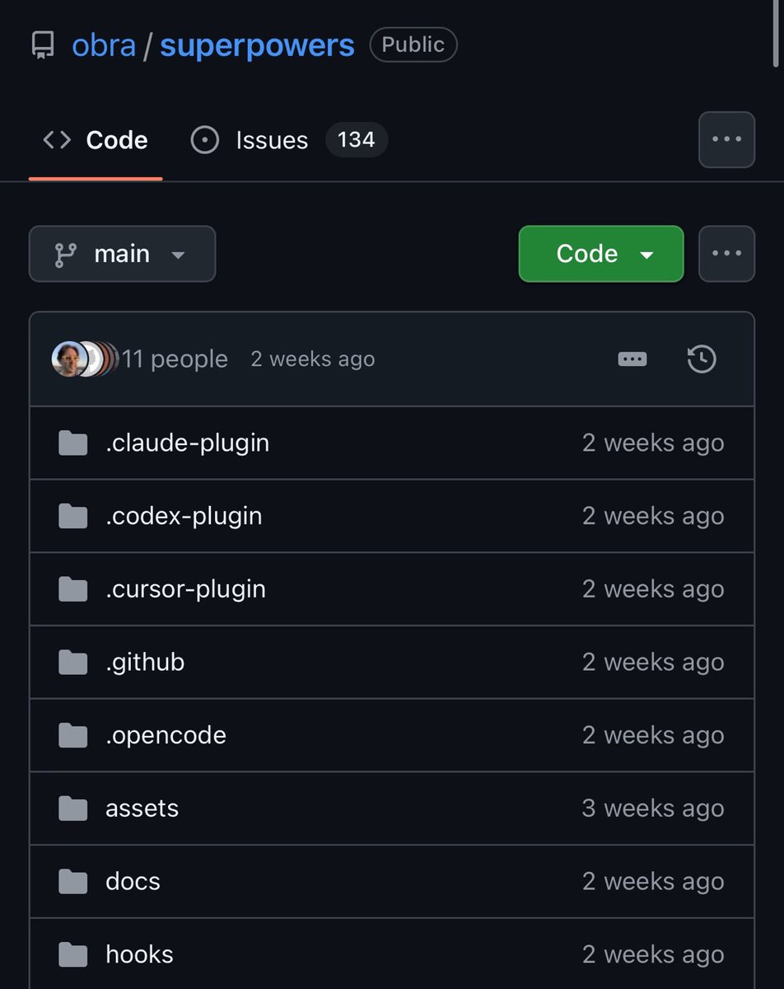The width and height of the screenshot is (784, 989).
Task: Click 2 weeks ago in hooks row
Action: pyautogui.click(x=653, y=954)
